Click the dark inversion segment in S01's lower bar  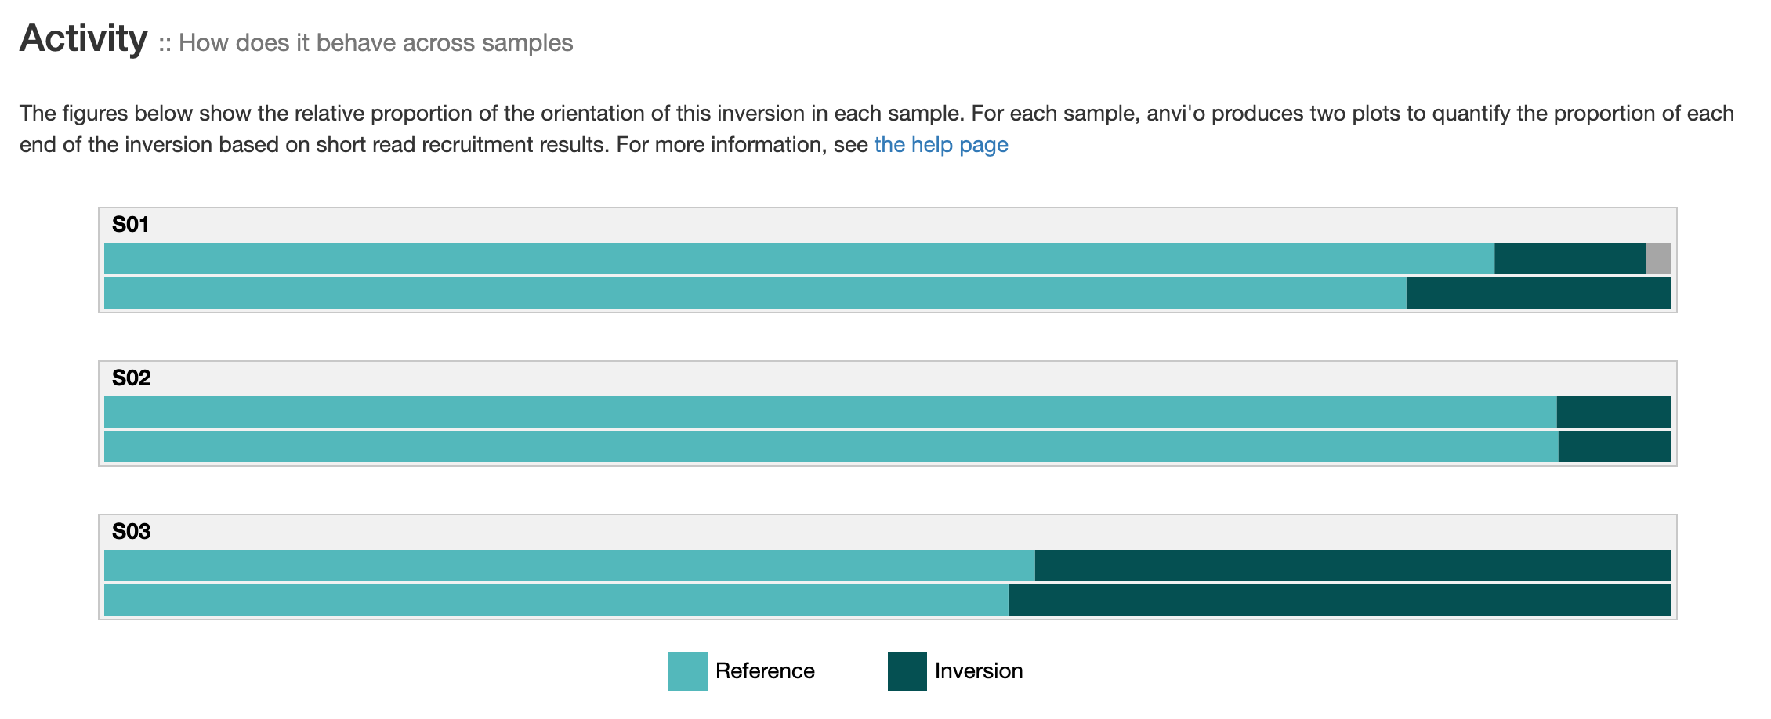(x=1538, y=293)
